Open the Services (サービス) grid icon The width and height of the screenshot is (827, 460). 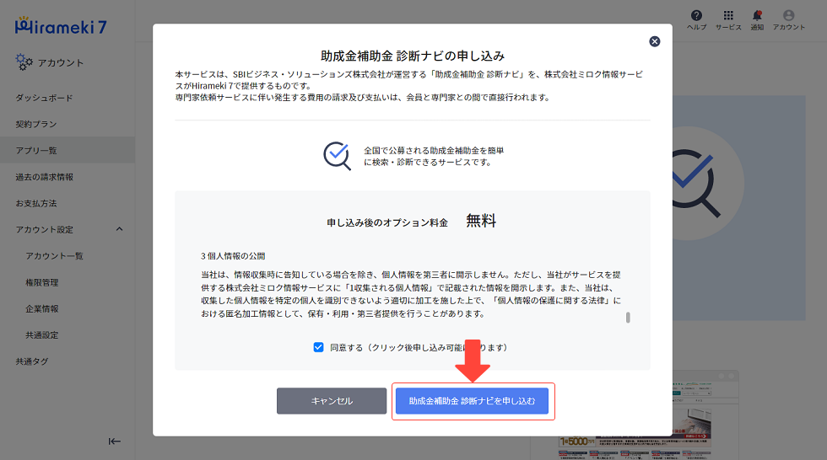pyautogui.click(x=728, y=19)
